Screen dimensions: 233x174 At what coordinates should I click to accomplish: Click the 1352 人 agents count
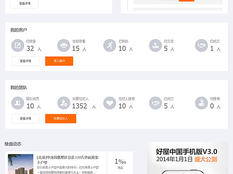click(x=84, y=106)
